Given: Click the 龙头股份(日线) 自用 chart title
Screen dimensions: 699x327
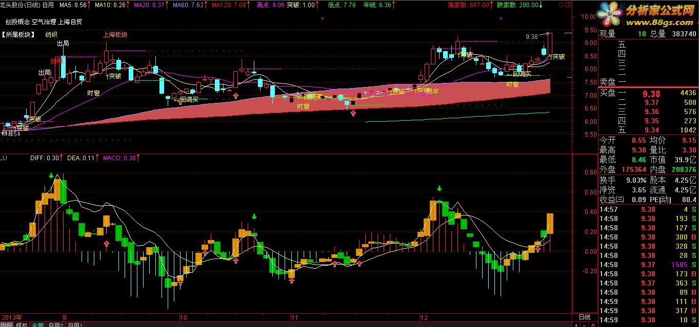Looking at the screenshot, I should pyautogui.click(x=27, y=5).
